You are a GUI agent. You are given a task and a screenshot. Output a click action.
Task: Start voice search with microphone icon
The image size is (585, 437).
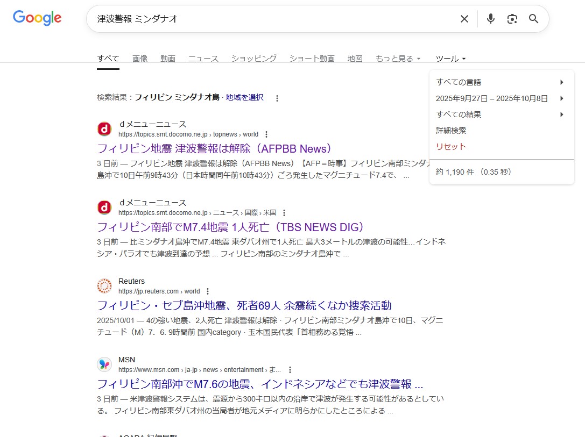(x=490, y=19)
